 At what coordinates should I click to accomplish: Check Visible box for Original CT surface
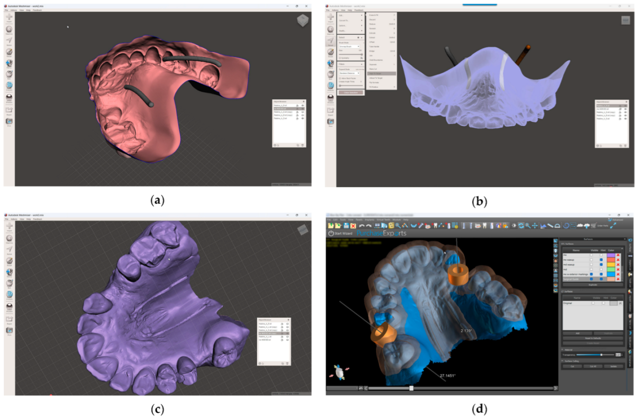(593, 303)
